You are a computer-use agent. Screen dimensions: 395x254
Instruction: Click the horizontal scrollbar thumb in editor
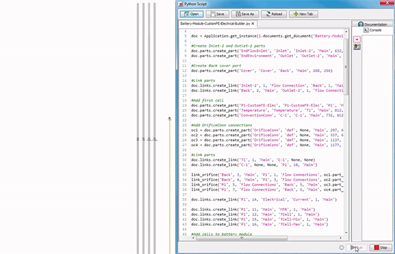point(242,238)
